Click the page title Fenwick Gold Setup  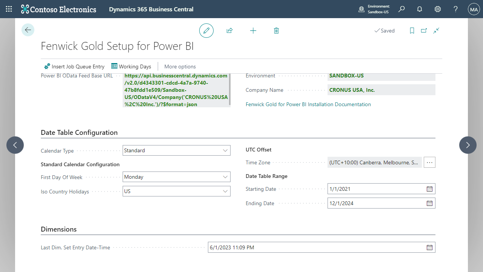tap(117, 46)
